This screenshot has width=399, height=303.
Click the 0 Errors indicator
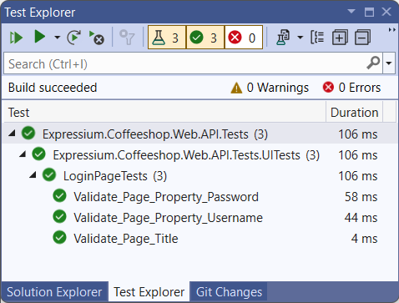tap(351, 88)
